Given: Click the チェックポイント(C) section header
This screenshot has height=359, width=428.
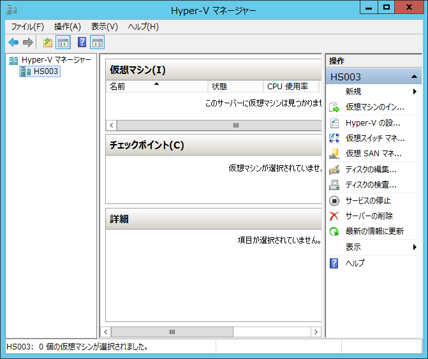Looking at the screenshot, I should click(214, 145).
